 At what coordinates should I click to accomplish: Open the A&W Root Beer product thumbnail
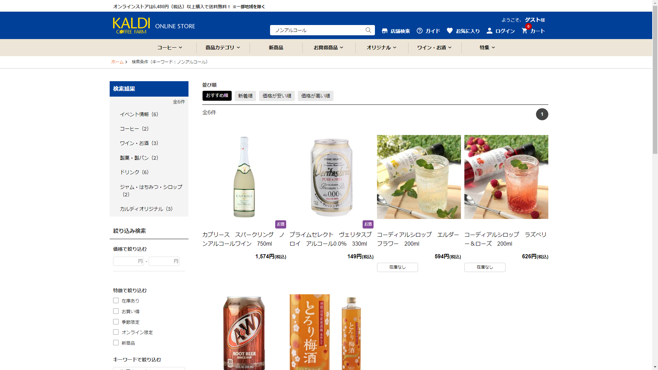click(x=244, y=332)
